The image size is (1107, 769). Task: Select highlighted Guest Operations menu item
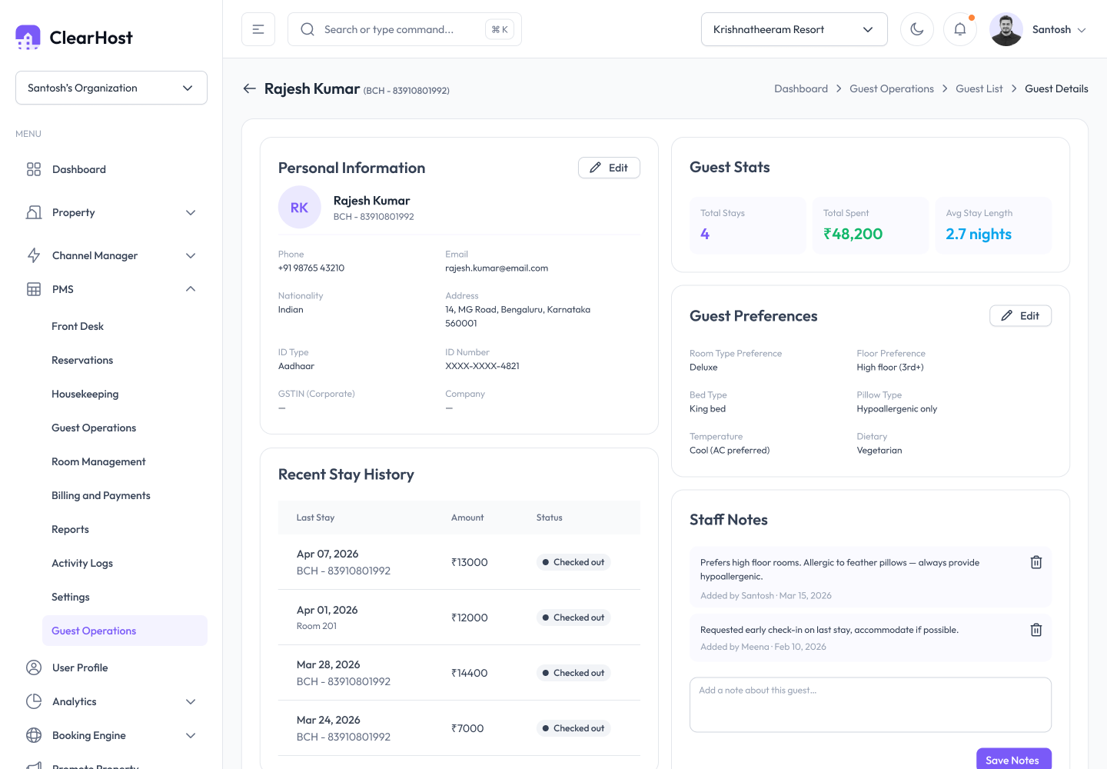(x=125, y=631)
